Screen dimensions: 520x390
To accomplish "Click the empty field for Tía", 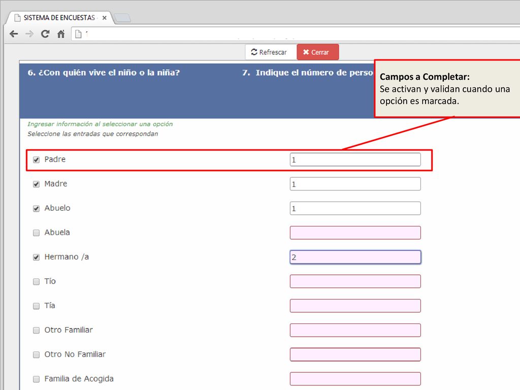I will pos(355,306).
